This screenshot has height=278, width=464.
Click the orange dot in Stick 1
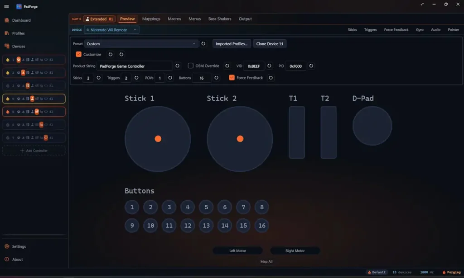158,139
